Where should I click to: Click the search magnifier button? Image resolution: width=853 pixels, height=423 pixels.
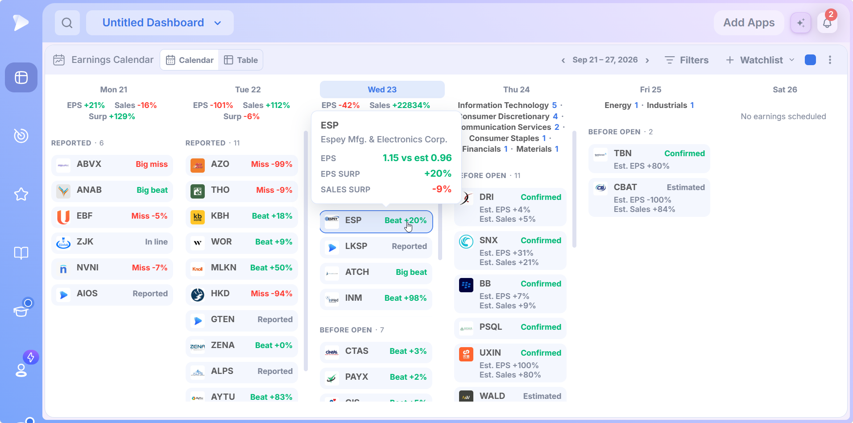pos(67,23)
